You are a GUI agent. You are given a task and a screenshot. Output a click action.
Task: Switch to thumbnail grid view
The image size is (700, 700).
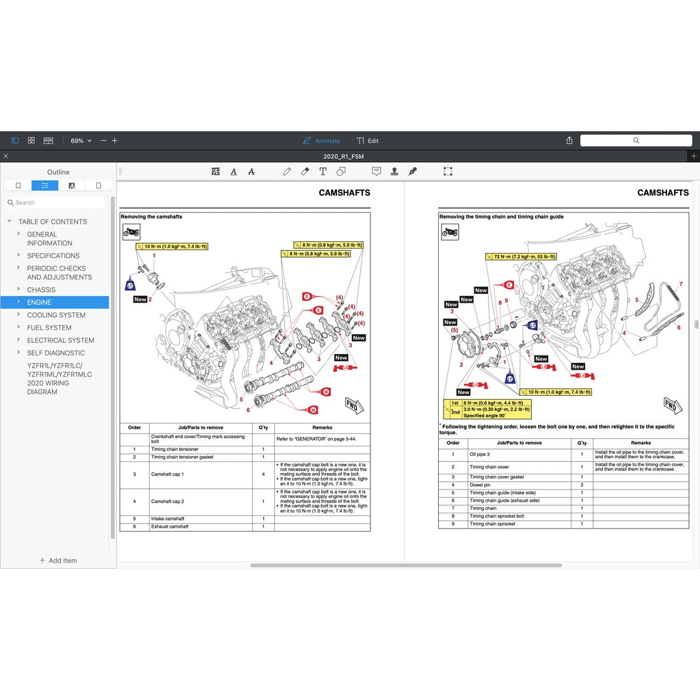31,141
